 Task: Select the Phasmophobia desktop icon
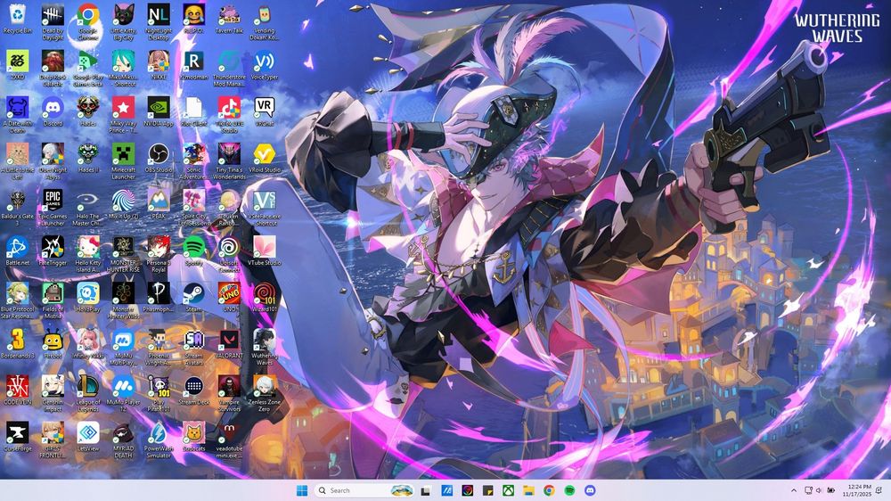point(159,298)
